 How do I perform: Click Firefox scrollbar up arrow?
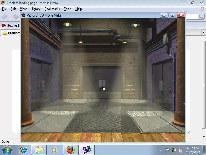click(204, 39)
